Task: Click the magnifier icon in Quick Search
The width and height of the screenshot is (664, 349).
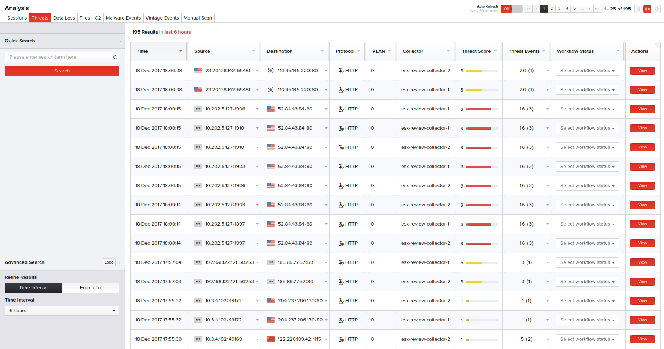Action: 115,57
